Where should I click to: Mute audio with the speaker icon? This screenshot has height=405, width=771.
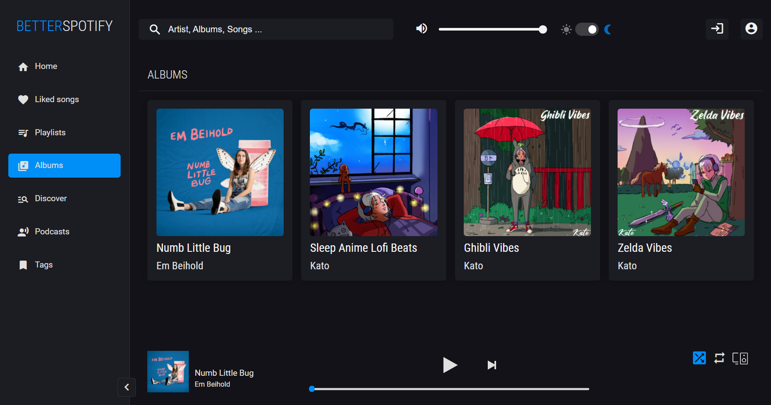point(421,29)
